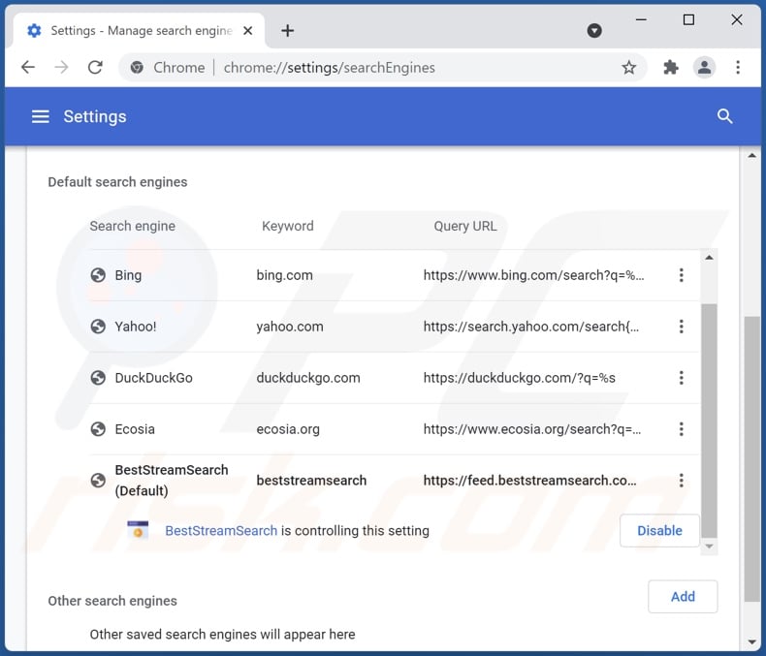Click the page scroll-down arrow

coord(751,642)
